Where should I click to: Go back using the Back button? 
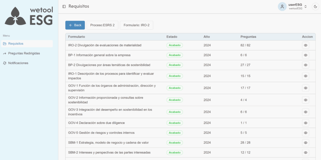(x=75, y=25)
